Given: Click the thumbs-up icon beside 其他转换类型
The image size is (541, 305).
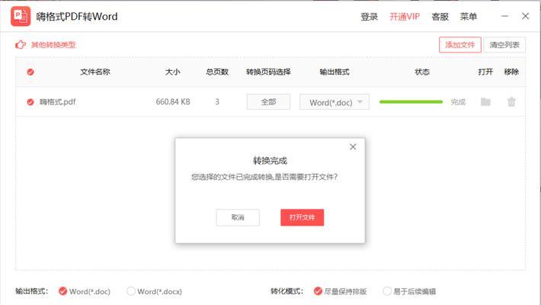Looking at the screenshot, I should (21, 44).
